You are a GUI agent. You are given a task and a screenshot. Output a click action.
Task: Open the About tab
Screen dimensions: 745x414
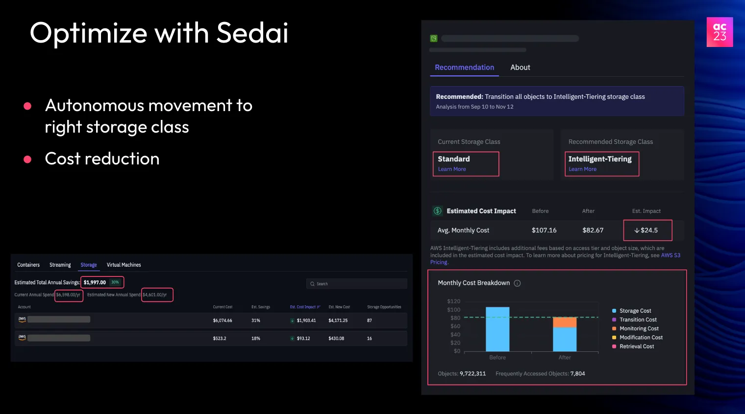tap(520, 68)
